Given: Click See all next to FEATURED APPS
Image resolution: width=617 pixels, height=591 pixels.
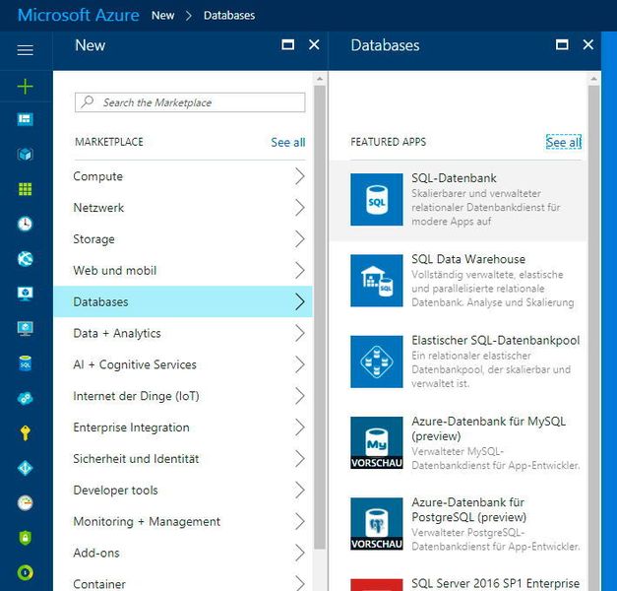Looking at the screenshot, I should [x=564, y=142].
